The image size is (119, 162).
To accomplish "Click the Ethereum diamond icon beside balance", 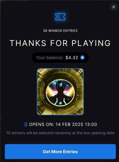I will pyautogui.click(x=82, y=57).
